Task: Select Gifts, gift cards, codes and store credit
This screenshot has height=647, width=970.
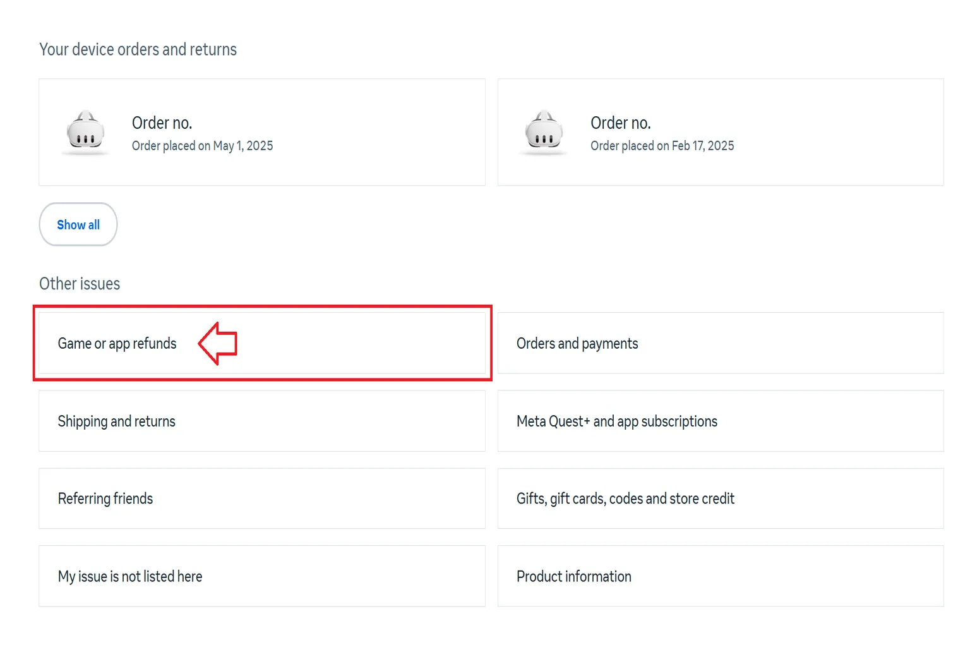Action: [721, 499]
